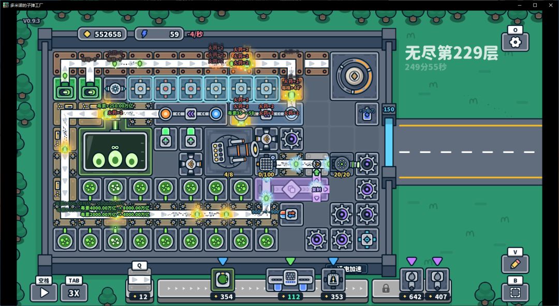Select the ammo magazine tile labeled 0/100
This screenshot has height=306, width=559.
pyautogui.click(x=267, y=164)
